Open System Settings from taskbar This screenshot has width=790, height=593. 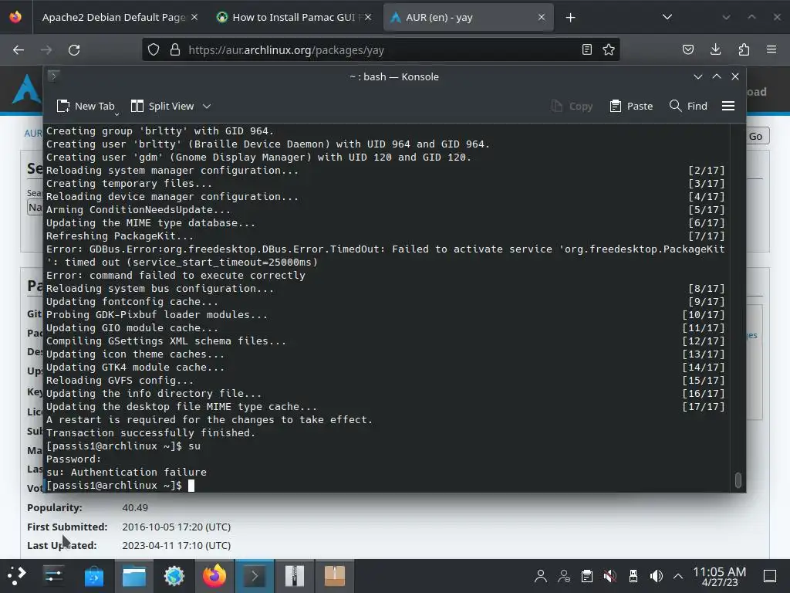(x=53, y=576)
